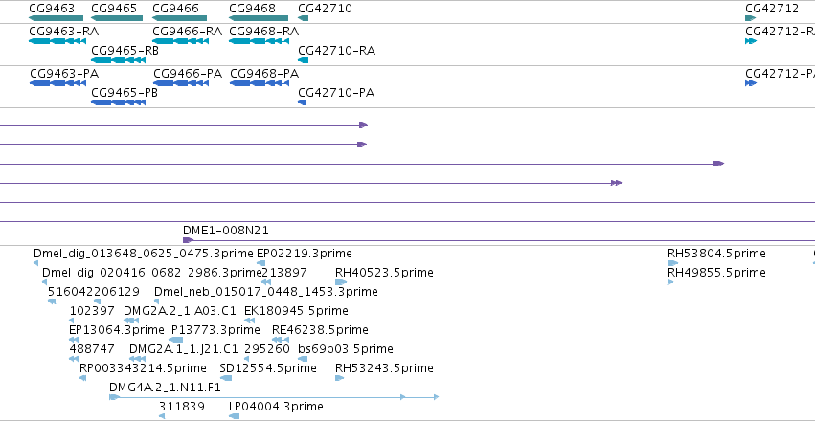The height and width of the screenshot is (421, 815).
Task: Click Dmel_neb_015017_0448_1453.3prime label
Action: 266,292
